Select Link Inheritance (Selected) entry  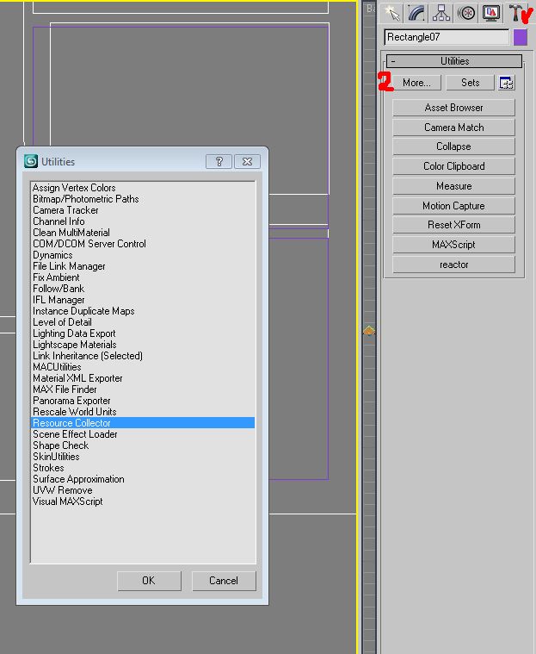click(x=143, y=356)
